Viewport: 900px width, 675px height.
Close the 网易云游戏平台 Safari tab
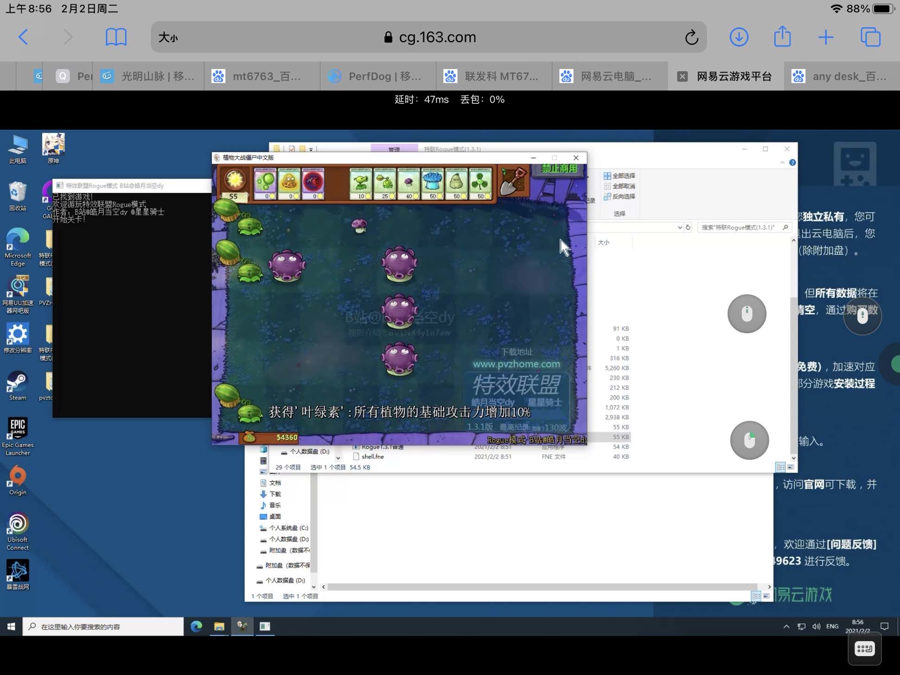coord(682,76)
